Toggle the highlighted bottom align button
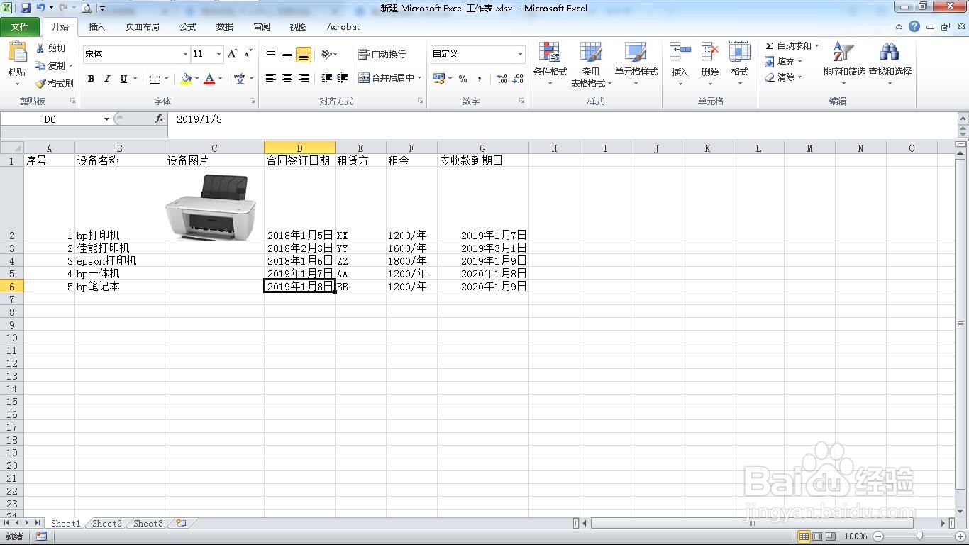Screen dimensions: 969x545 [304, 54]
